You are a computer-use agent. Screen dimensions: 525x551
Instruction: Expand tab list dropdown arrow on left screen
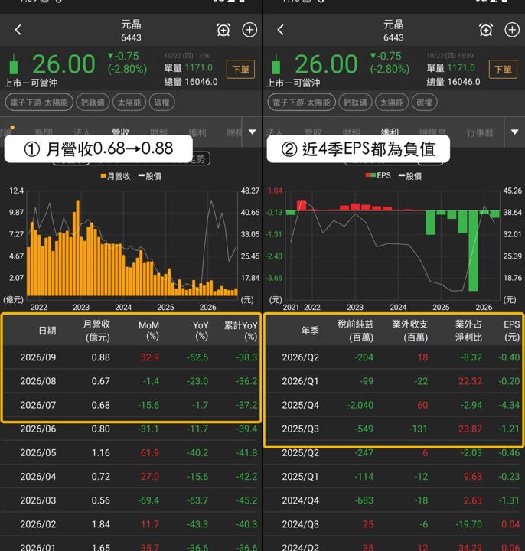(253, 132)
